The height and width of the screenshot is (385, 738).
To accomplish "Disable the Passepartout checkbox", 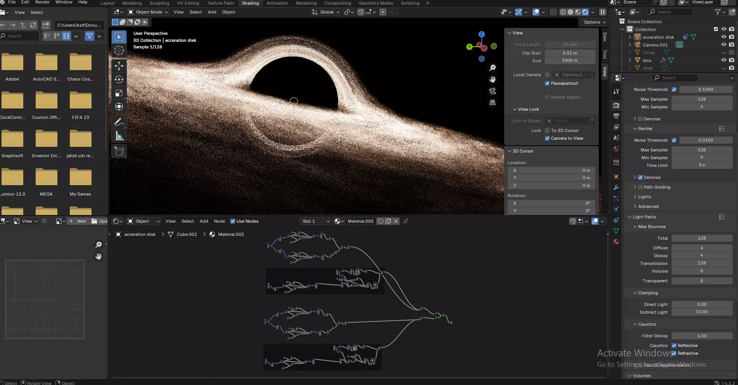I will coord(547,83).
